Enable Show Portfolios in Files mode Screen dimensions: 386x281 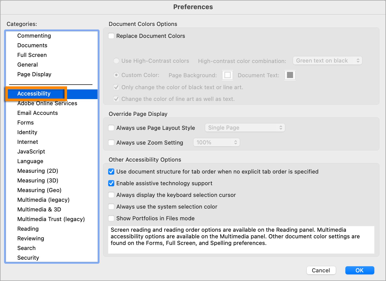(111, 218)
